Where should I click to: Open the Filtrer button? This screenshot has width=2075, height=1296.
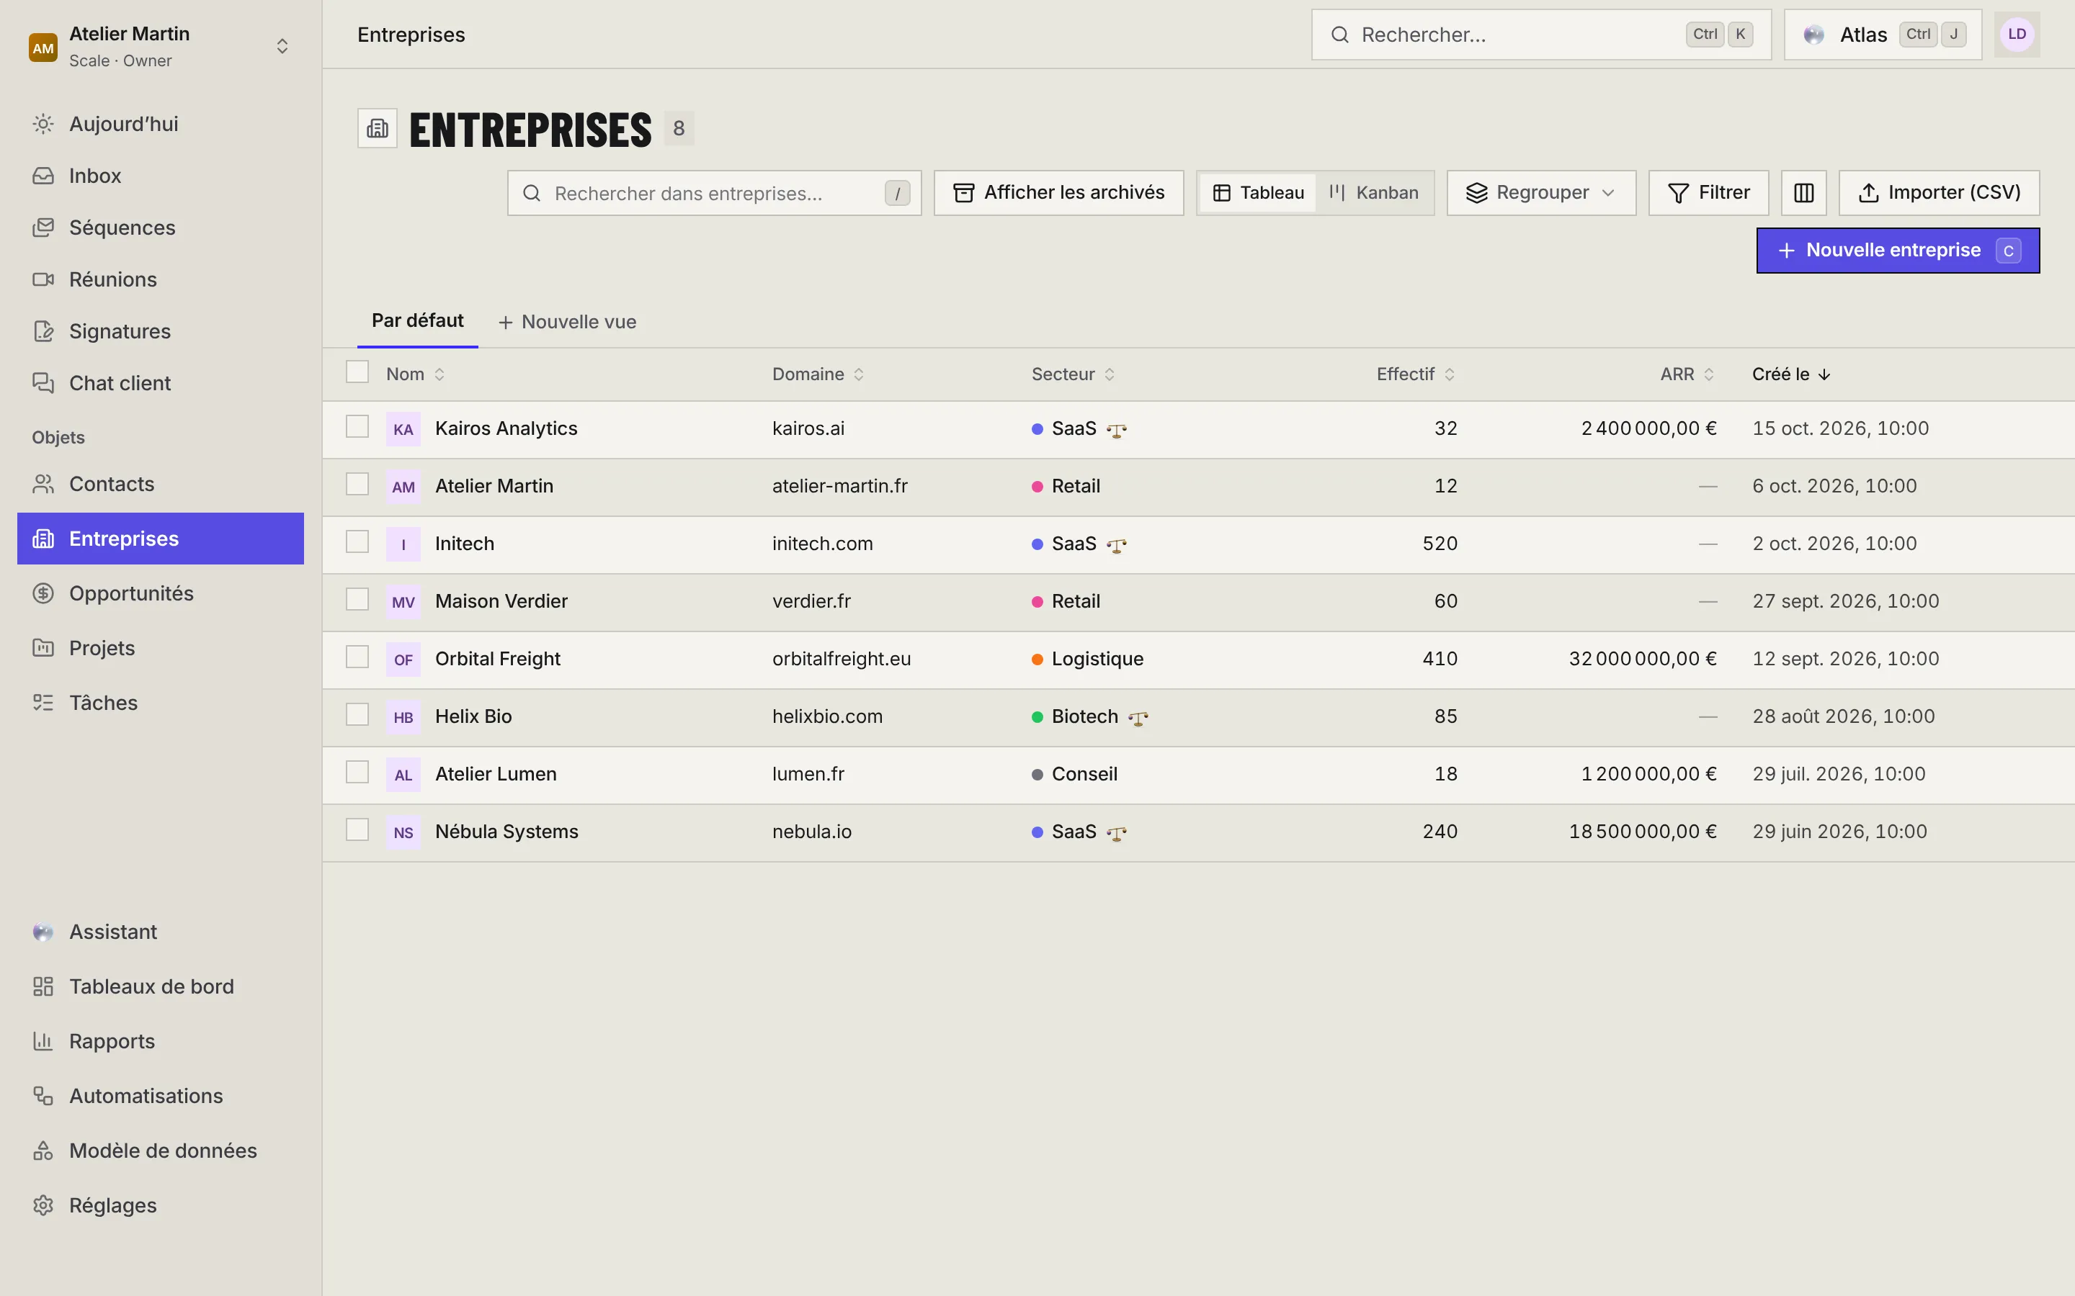(x=1708, y=193)
